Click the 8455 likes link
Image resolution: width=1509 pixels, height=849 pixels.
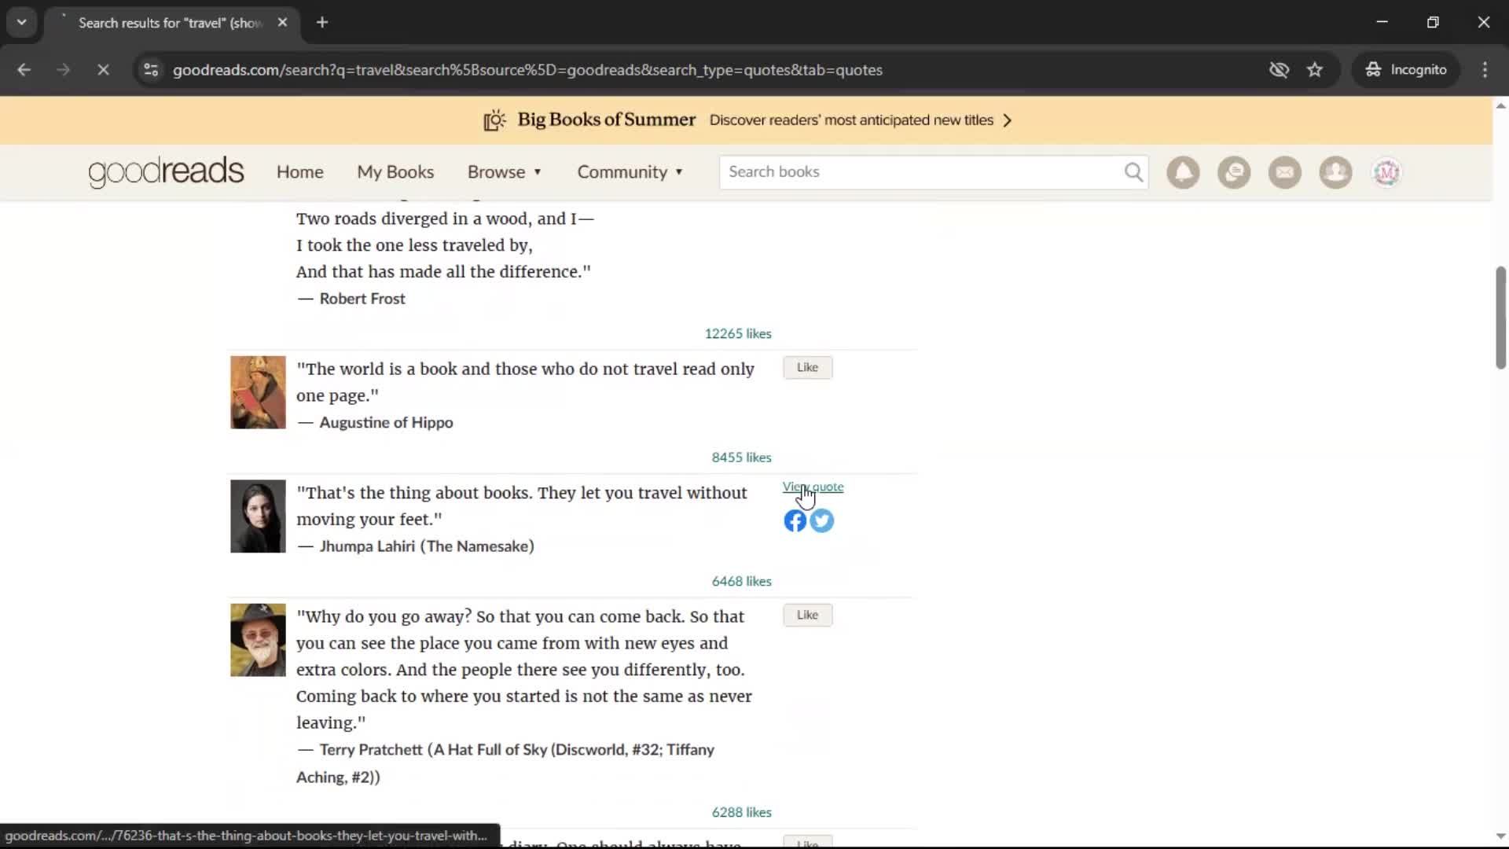click(x=741, y=458)
